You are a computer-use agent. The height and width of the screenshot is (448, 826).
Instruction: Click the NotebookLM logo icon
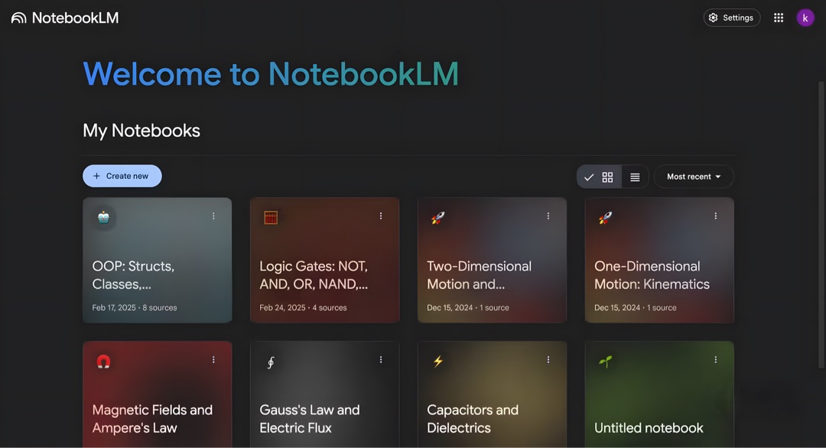coord(18,18)
